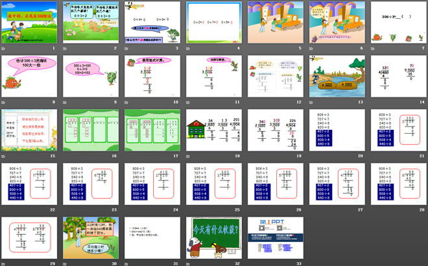
Task: Click the animation star icon under slide 3
Action: pyautogui.click(x=128, y=49)
